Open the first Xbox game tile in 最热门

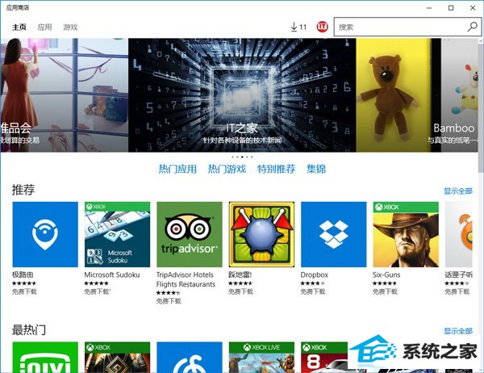click(x=117, y=357)
